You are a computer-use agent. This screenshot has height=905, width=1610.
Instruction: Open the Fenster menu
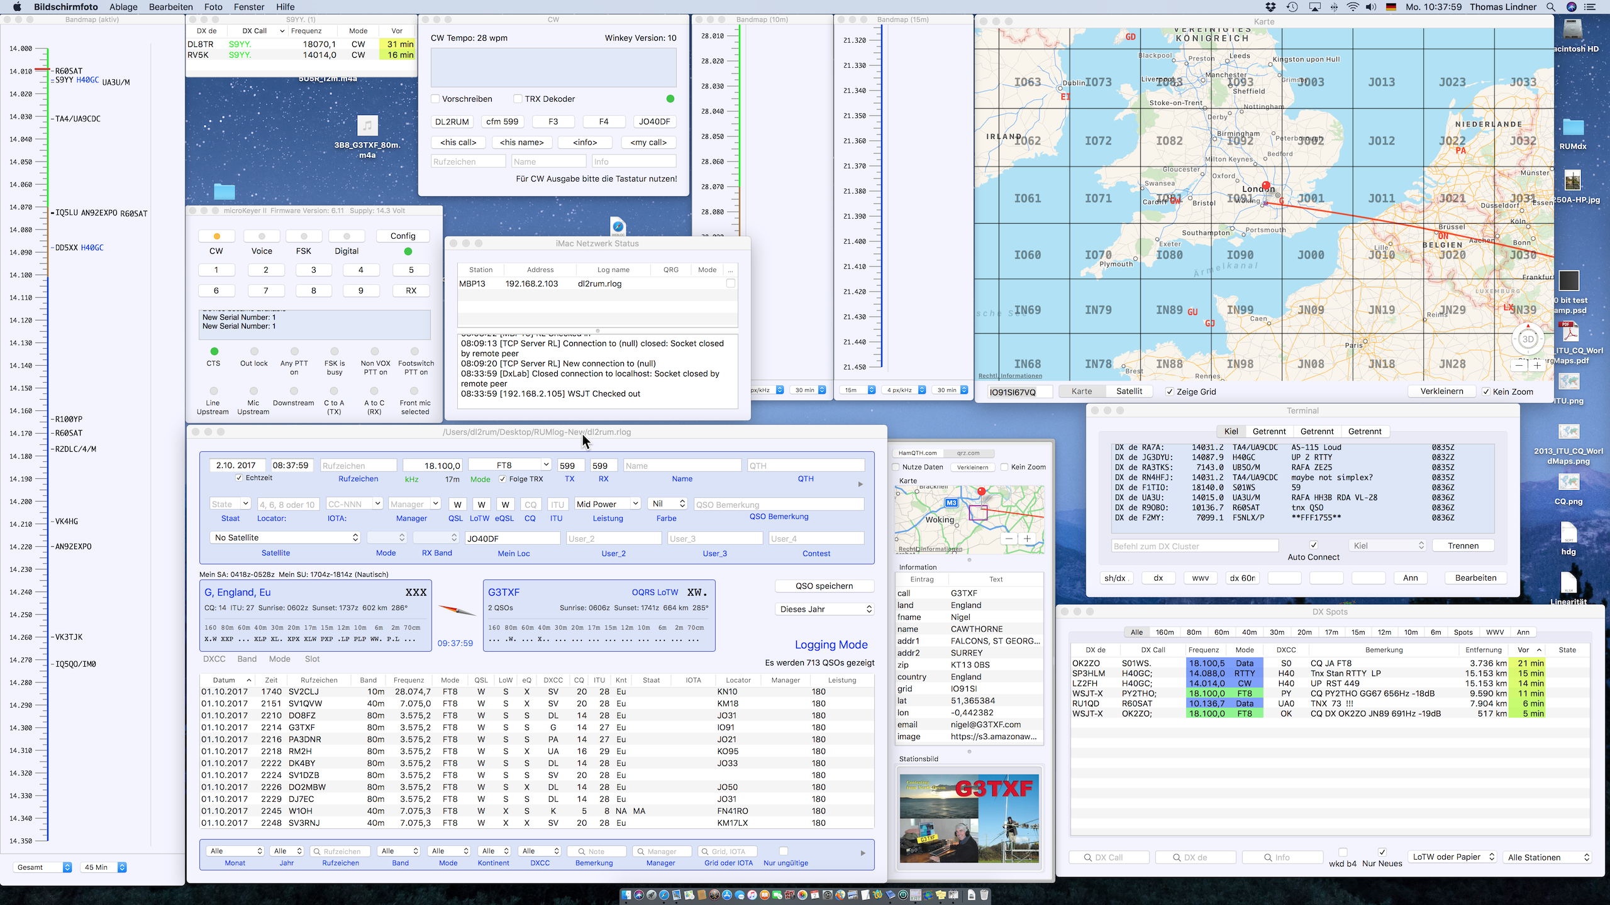click(x=248, y=7)
